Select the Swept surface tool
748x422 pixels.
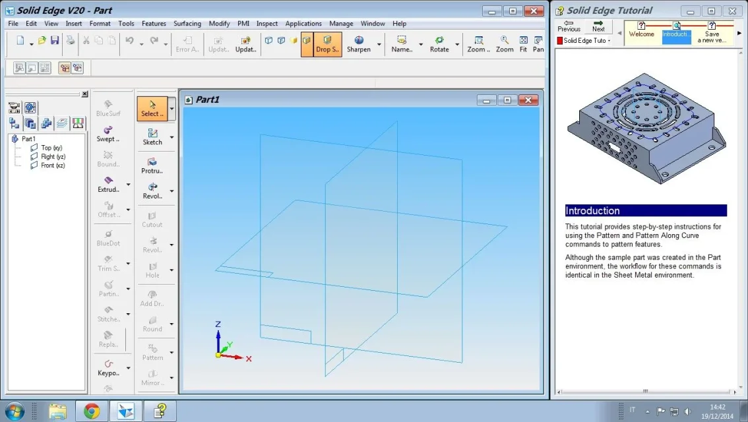[x=108, y=135]
